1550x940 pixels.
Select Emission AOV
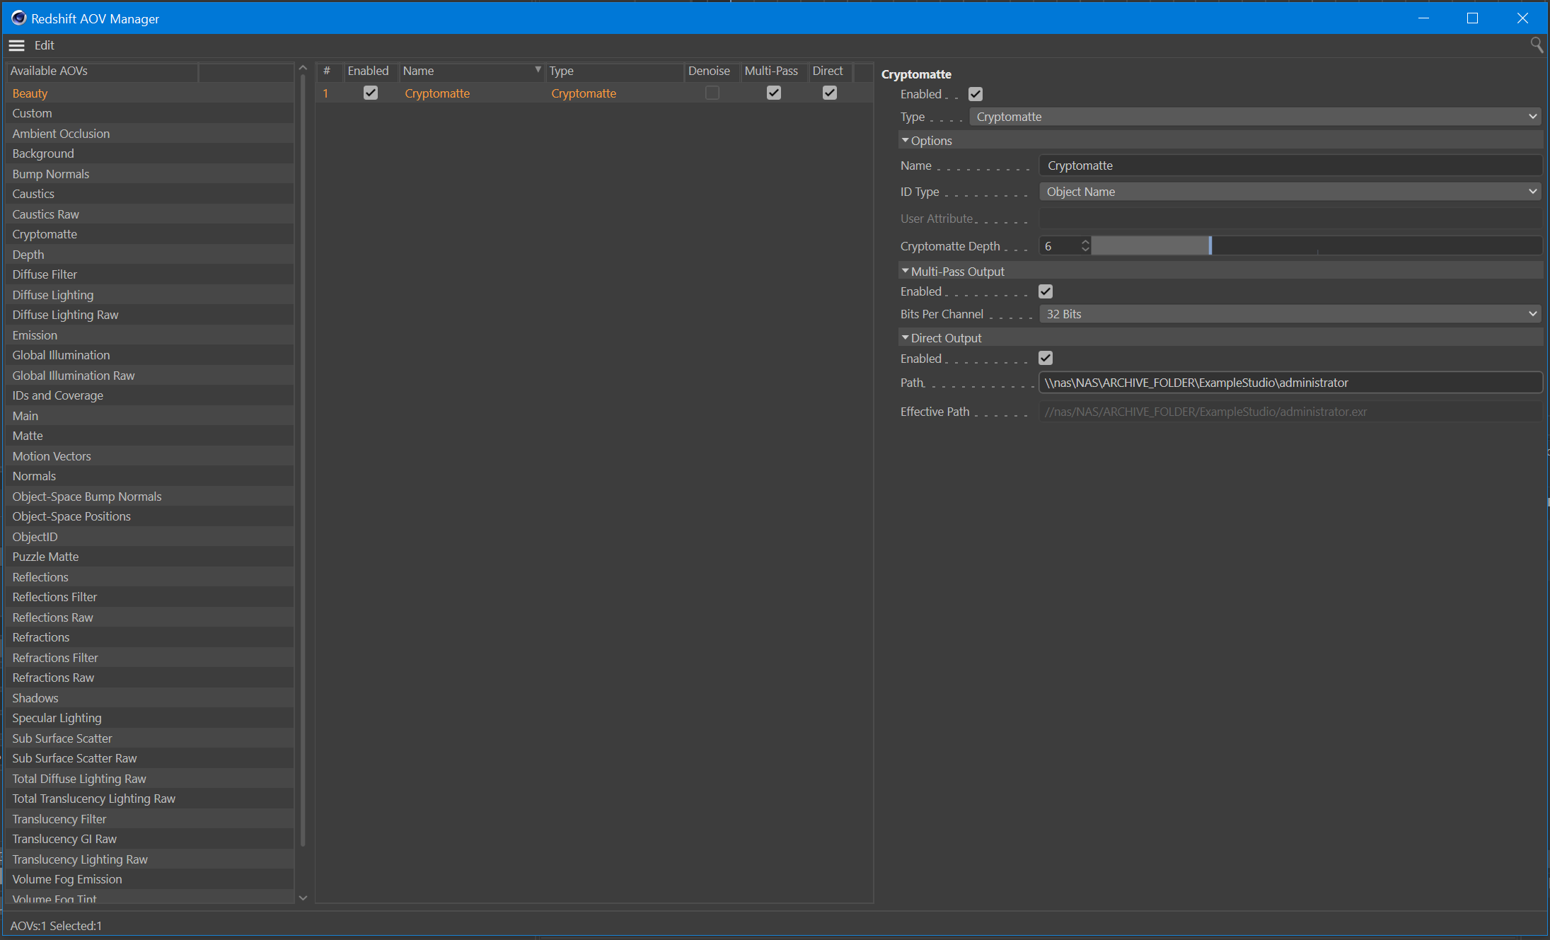[150, 335]
